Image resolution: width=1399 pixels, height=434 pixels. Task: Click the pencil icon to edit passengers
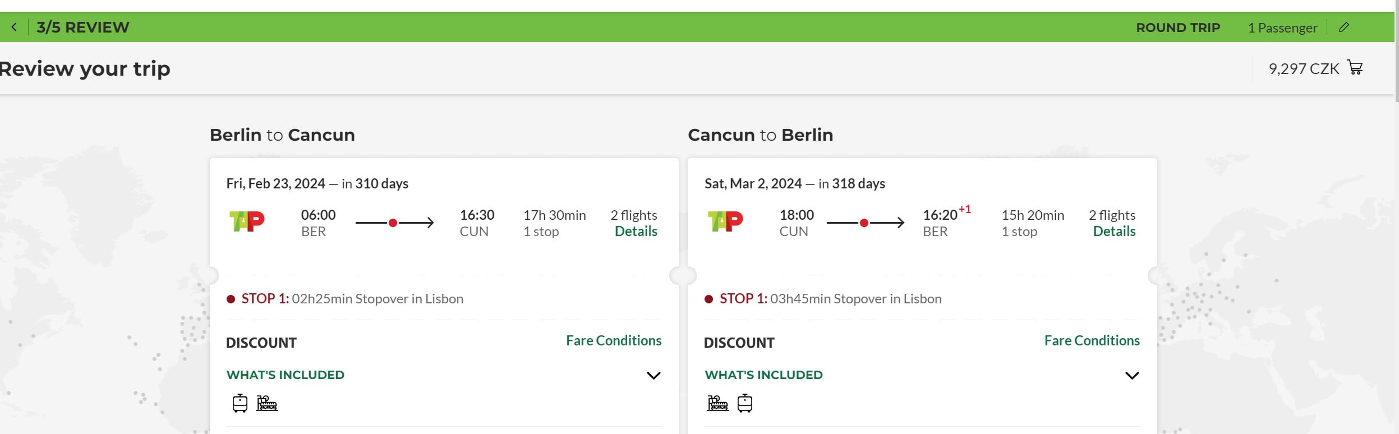[1343, 27]
